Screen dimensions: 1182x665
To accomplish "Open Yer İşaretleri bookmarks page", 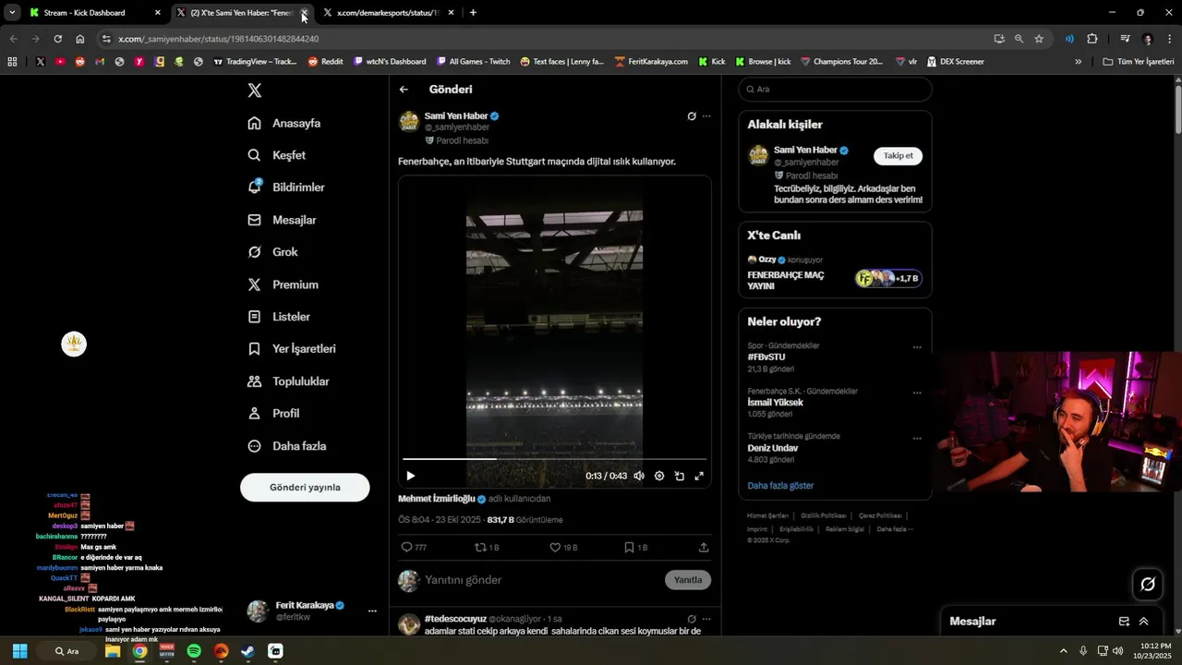I will click(x=292, y=349).
